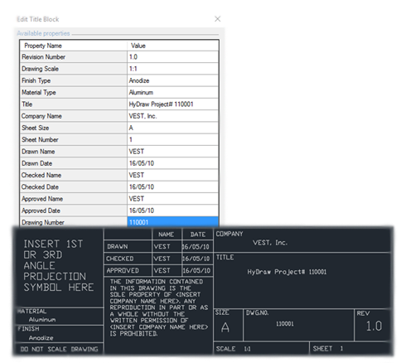Click MATERIAL value Aluminum in title block
This screenshot has height=363, width=406.
pyautogui.click(x=42, y=320)
